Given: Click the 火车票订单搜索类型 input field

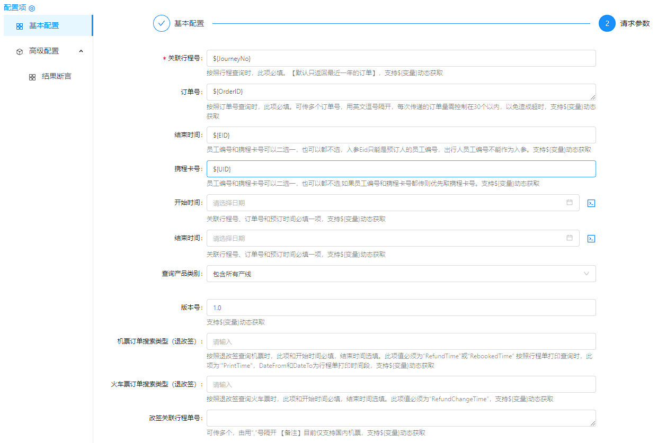Looking at the screenshot, I should click(x=401, y=384).
